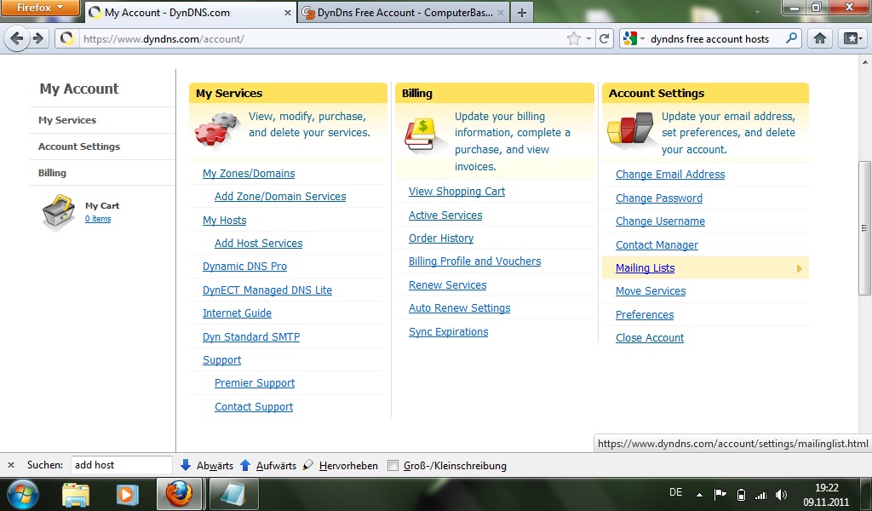Open the My Hosts link
The image size is (872, 511).
pos(224,221)
